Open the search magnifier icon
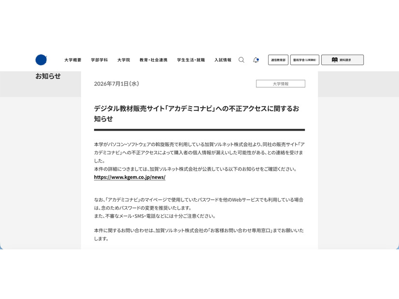The width and height of the screenshot is (399, 299). (242, 60)
